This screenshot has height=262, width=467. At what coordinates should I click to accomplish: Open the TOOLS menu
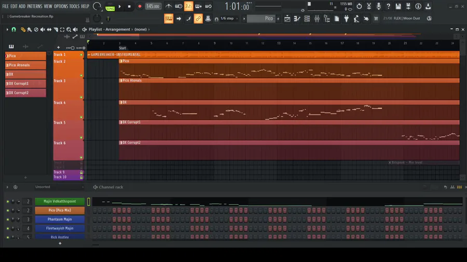tap(74, 6)
